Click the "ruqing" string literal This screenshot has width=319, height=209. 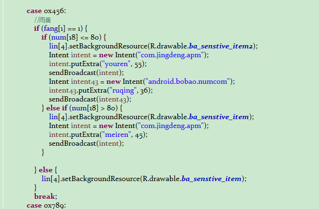(x=122, y=90)
